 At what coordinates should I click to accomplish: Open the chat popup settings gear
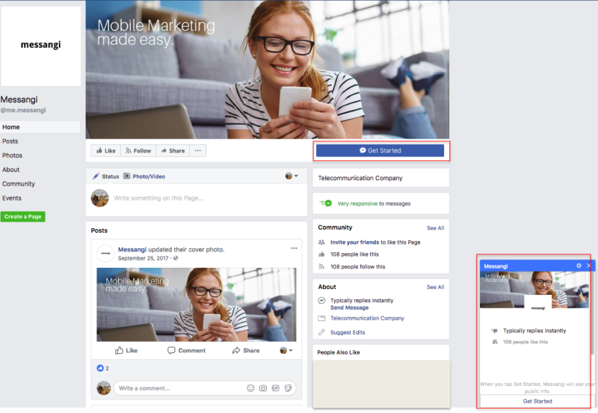click(579, 266)
